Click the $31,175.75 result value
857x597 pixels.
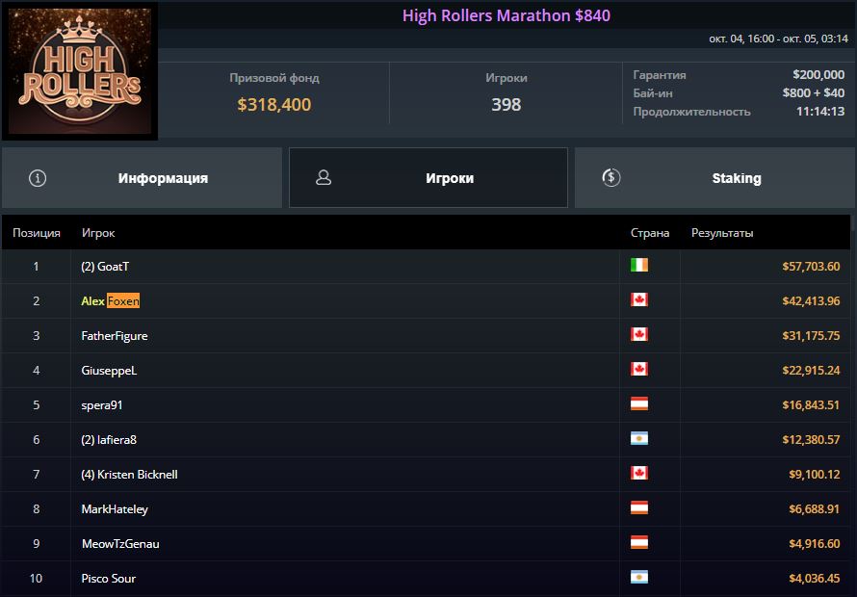[811, 336]
